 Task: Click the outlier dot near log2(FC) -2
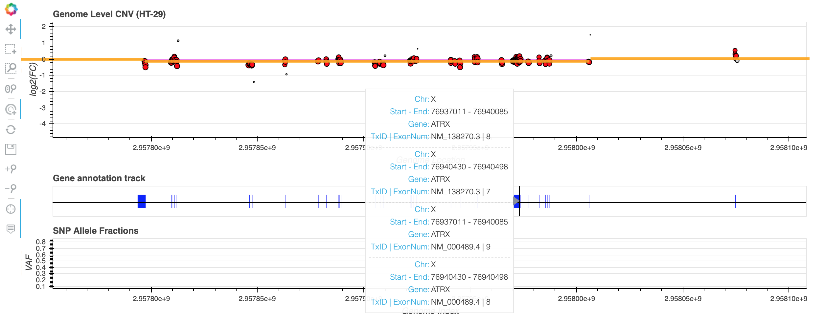[x=254, y=82]
